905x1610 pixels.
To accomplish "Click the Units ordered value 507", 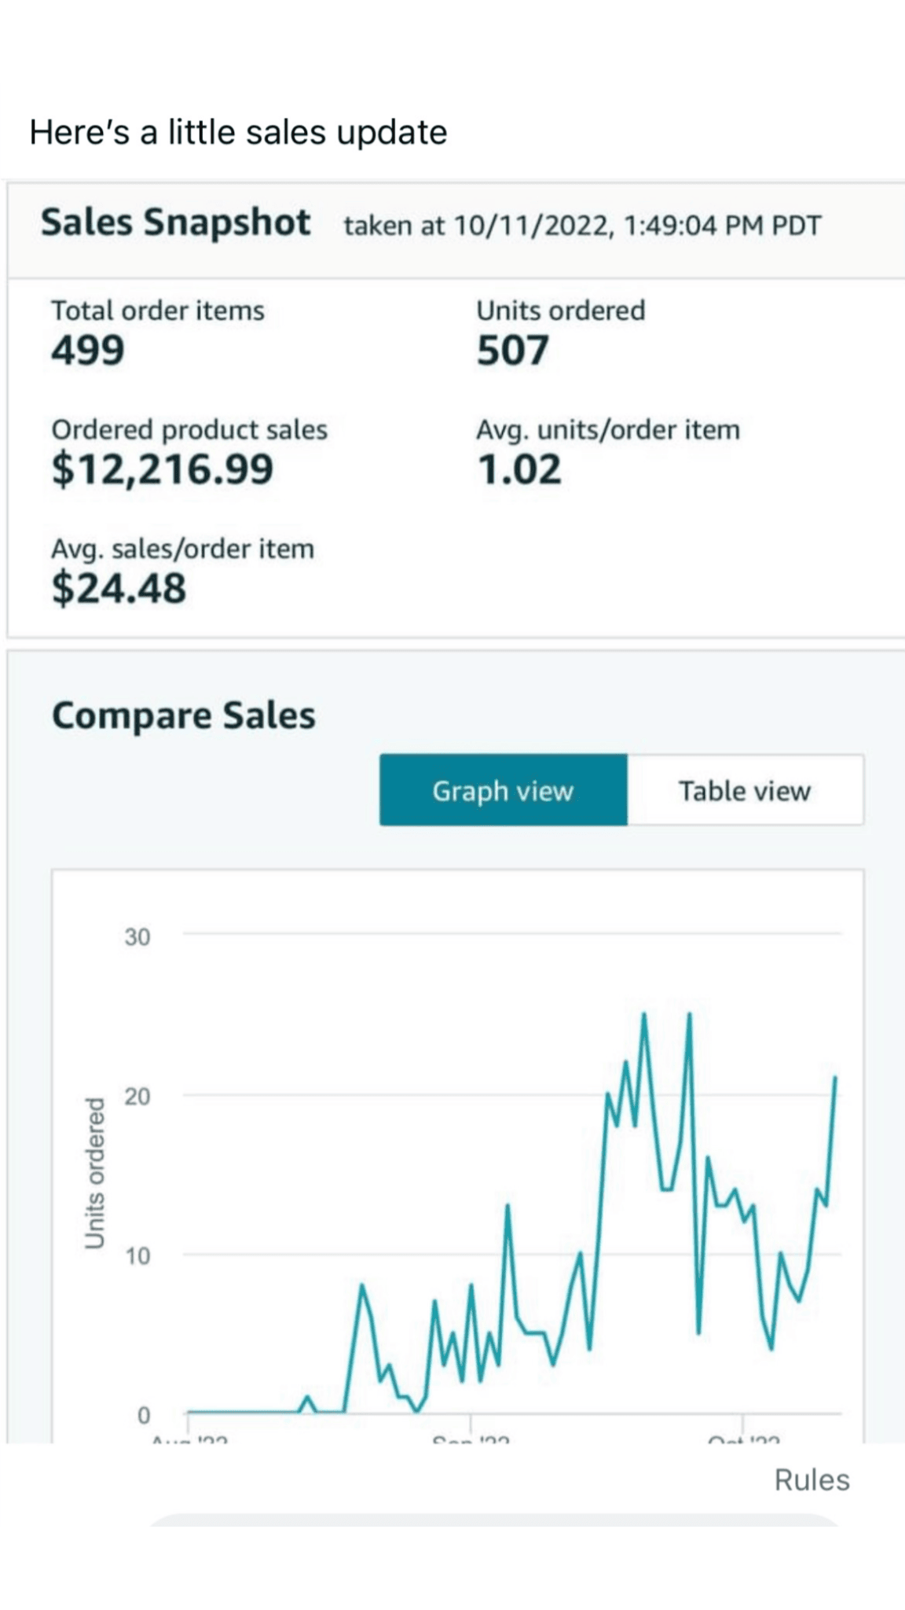I will point(512,350).
